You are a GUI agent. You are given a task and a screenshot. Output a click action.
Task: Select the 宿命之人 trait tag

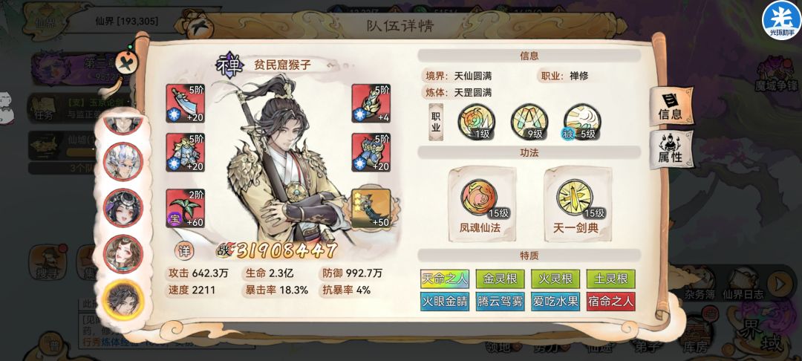coord(610,301)
